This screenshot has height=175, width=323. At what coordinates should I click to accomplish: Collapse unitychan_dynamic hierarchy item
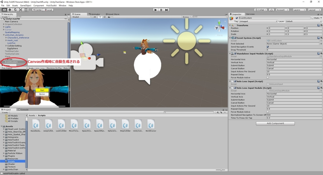point(4,35)
